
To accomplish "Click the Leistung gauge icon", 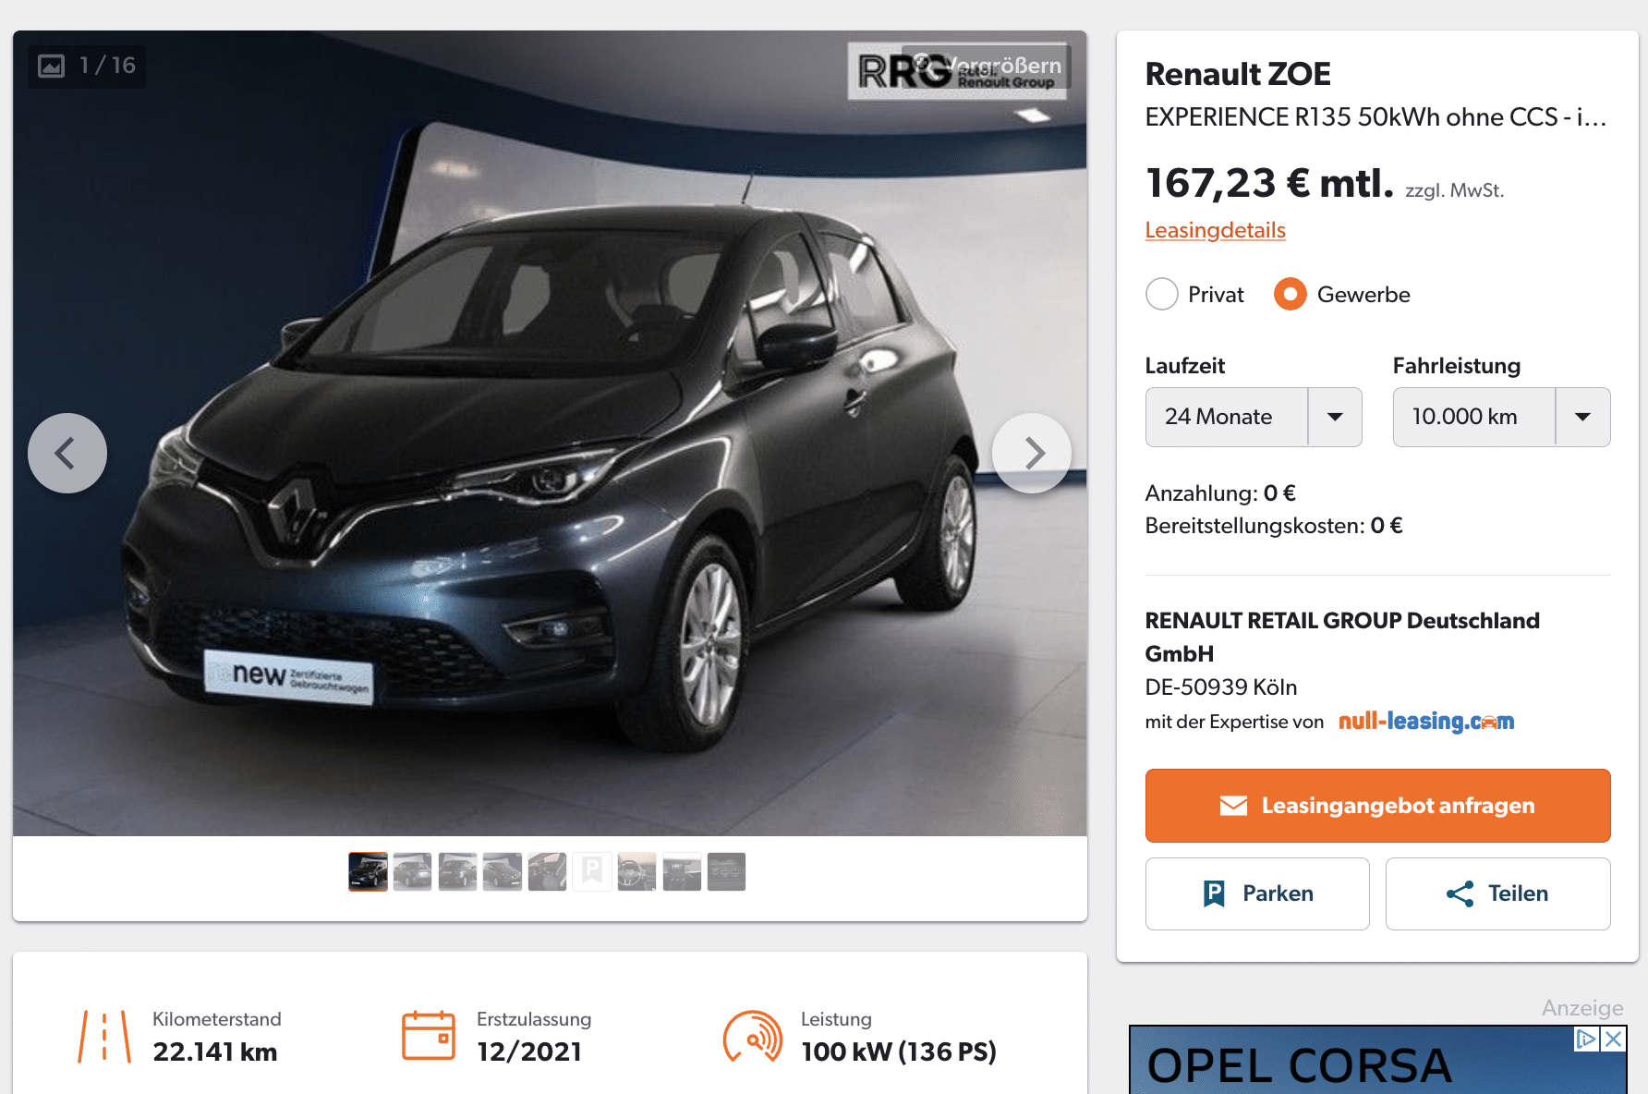I will [x=753, y=1036].
